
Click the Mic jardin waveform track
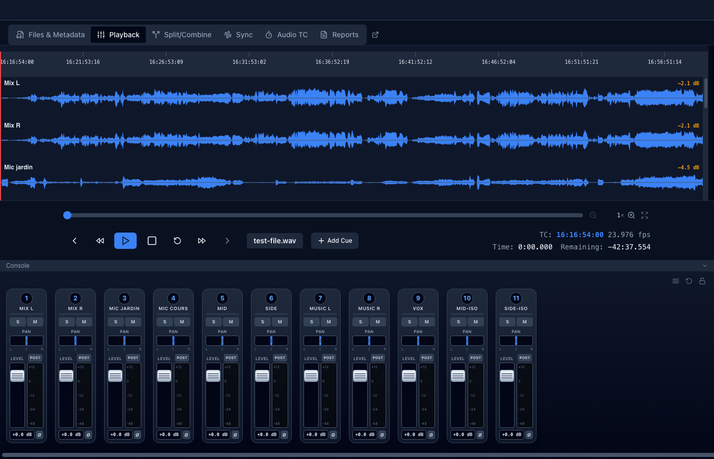[352, 182]
